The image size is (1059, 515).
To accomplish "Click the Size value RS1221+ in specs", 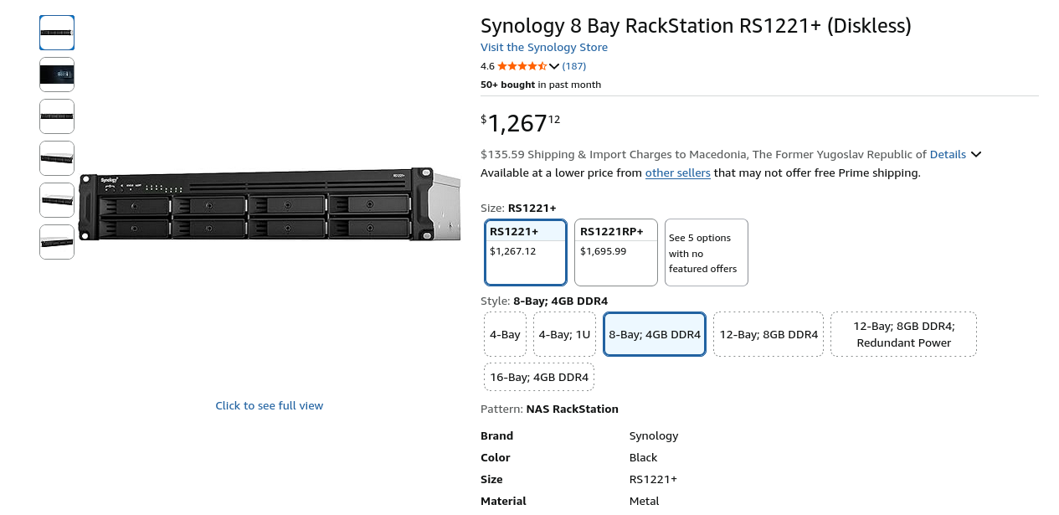I will click(x=653, y=479).
